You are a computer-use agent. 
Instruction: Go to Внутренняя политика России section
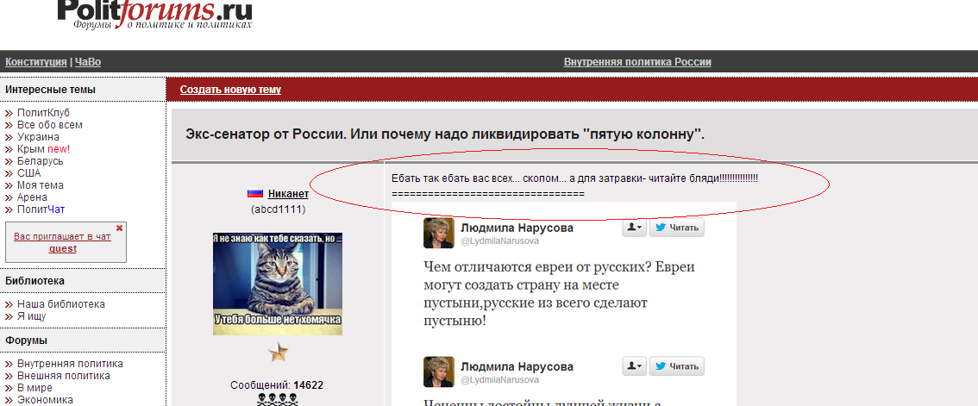coord(637,62)
